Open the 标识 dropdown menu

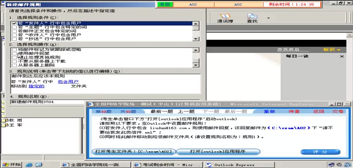pyautogui.click(x=332, y=50)
